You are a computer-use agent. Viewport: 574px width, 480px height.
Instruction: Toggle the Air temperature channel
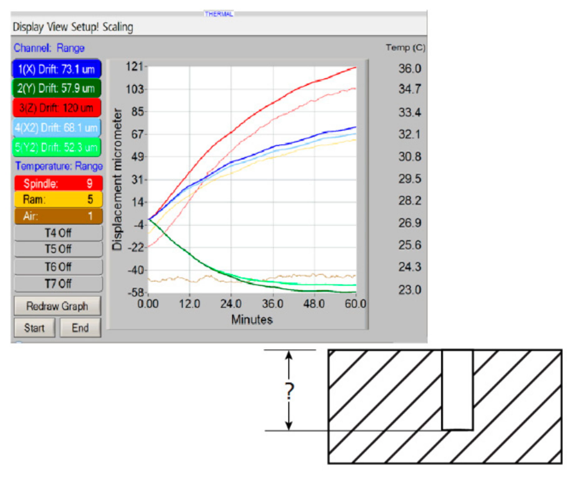pos(58,216)
